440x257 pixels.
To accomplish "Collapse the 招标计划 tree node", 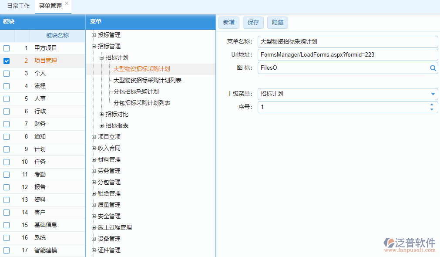I will [x=101, y=58].
